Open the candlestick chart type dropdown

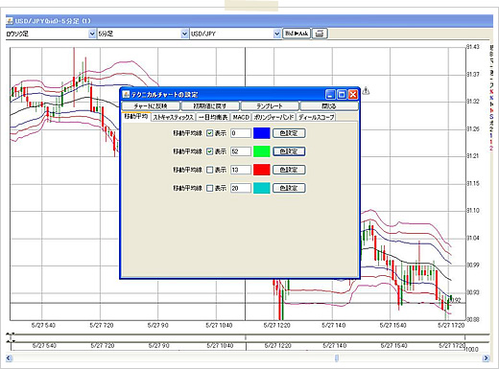tap(92, 34)
